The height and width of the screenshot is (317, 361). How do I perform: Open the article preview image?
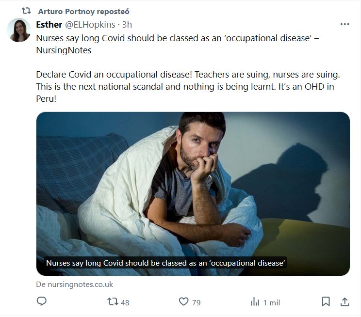193,184
